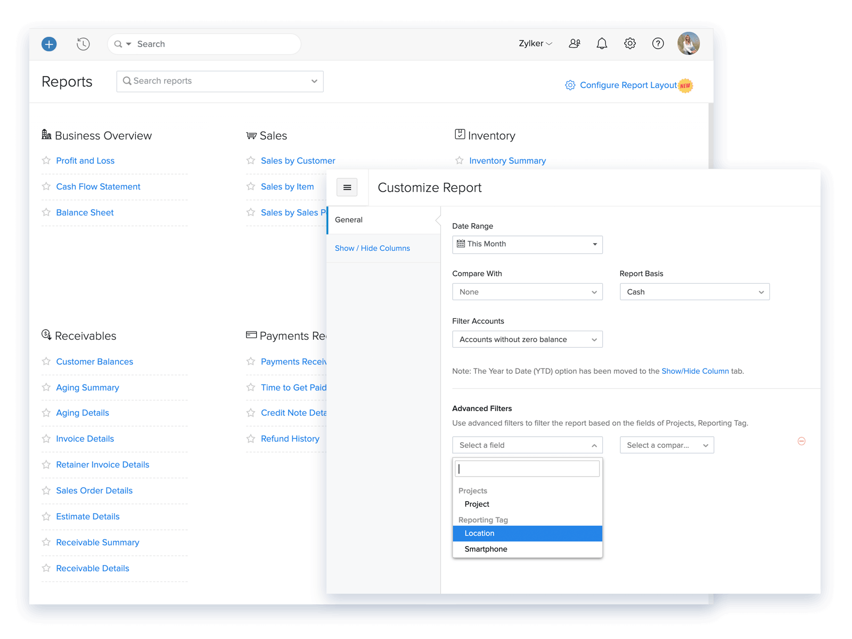Click the blue plus quick-create icon
This screenshot has width=852, height=639.
[49, 44]
